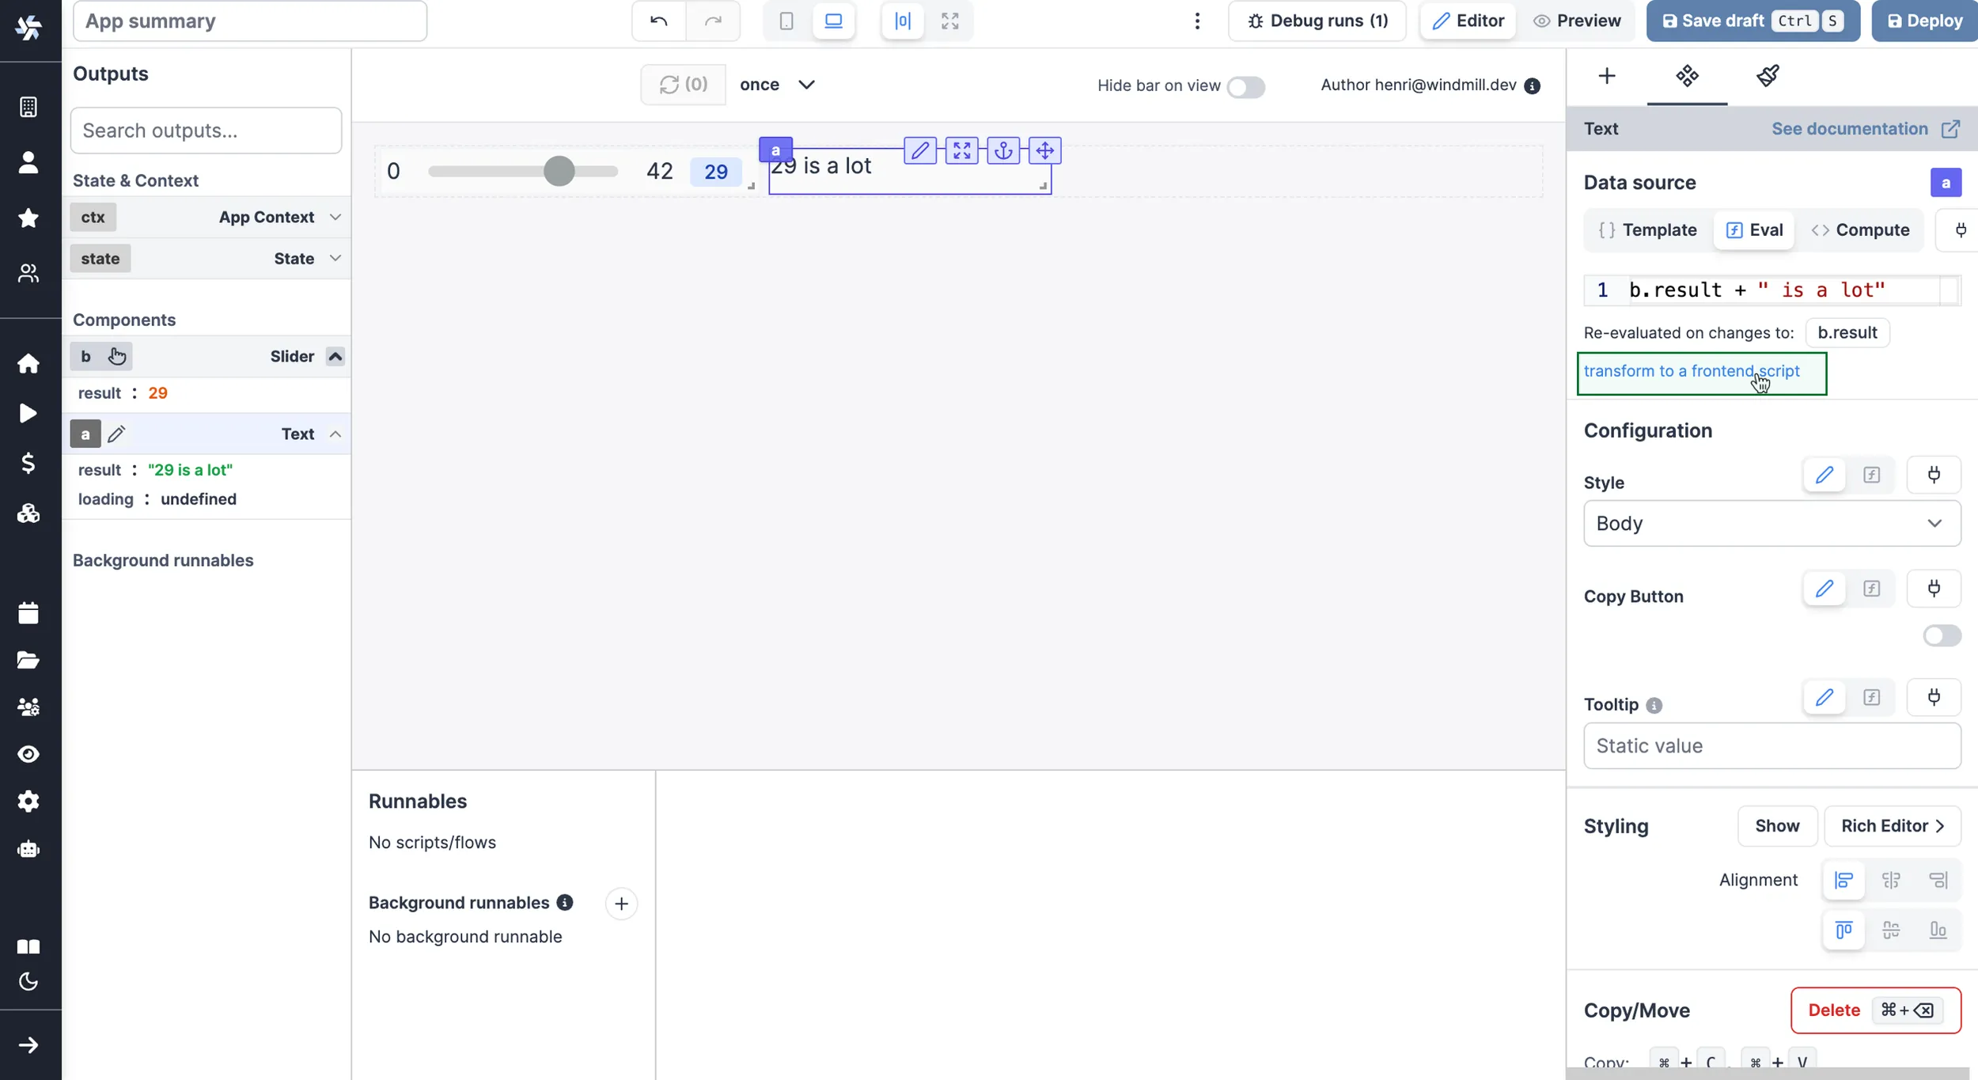Select left horizontal alignment option

tap(1843, 880)
